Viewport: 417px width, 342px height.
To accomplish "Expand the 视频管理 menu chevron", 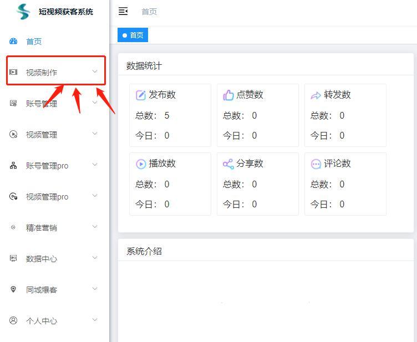I will coord(95,134).
